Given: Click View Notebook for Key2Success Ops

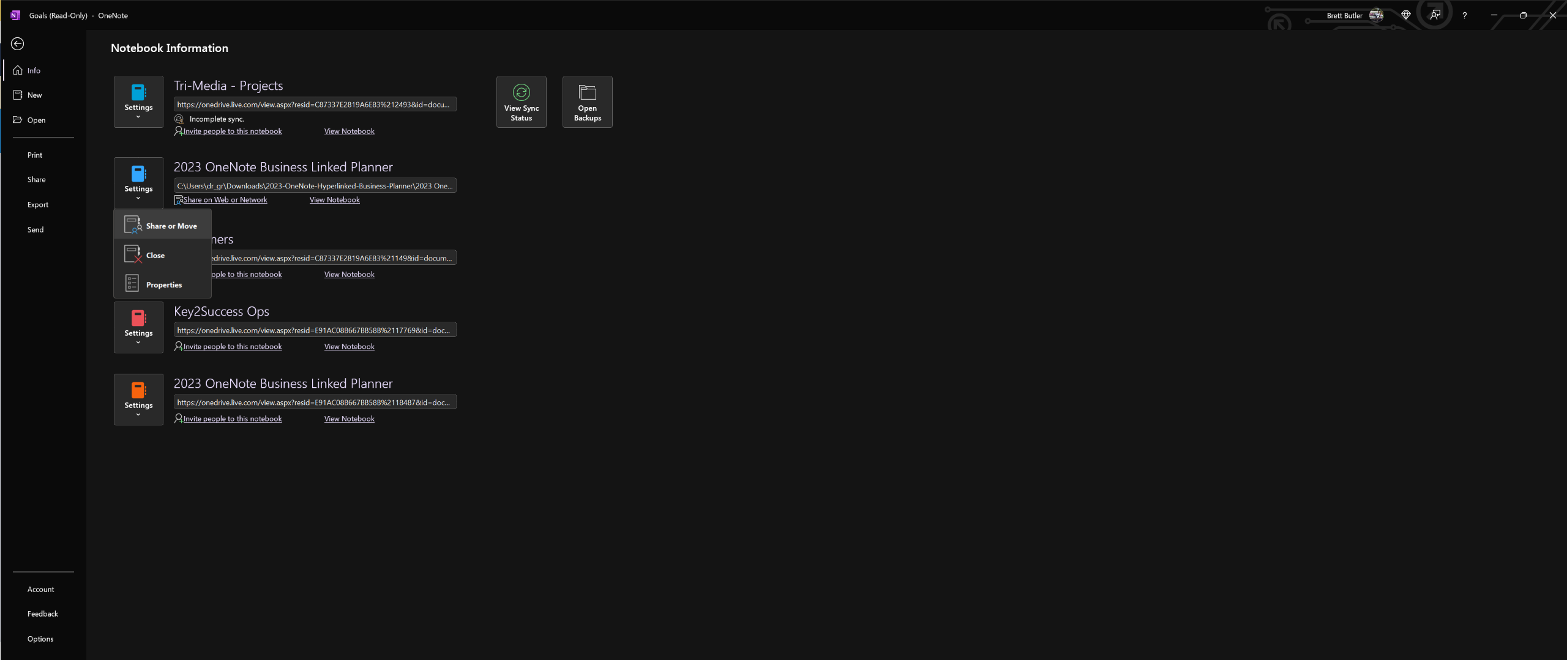Looking at the screenshot, I should pos(349,347).
